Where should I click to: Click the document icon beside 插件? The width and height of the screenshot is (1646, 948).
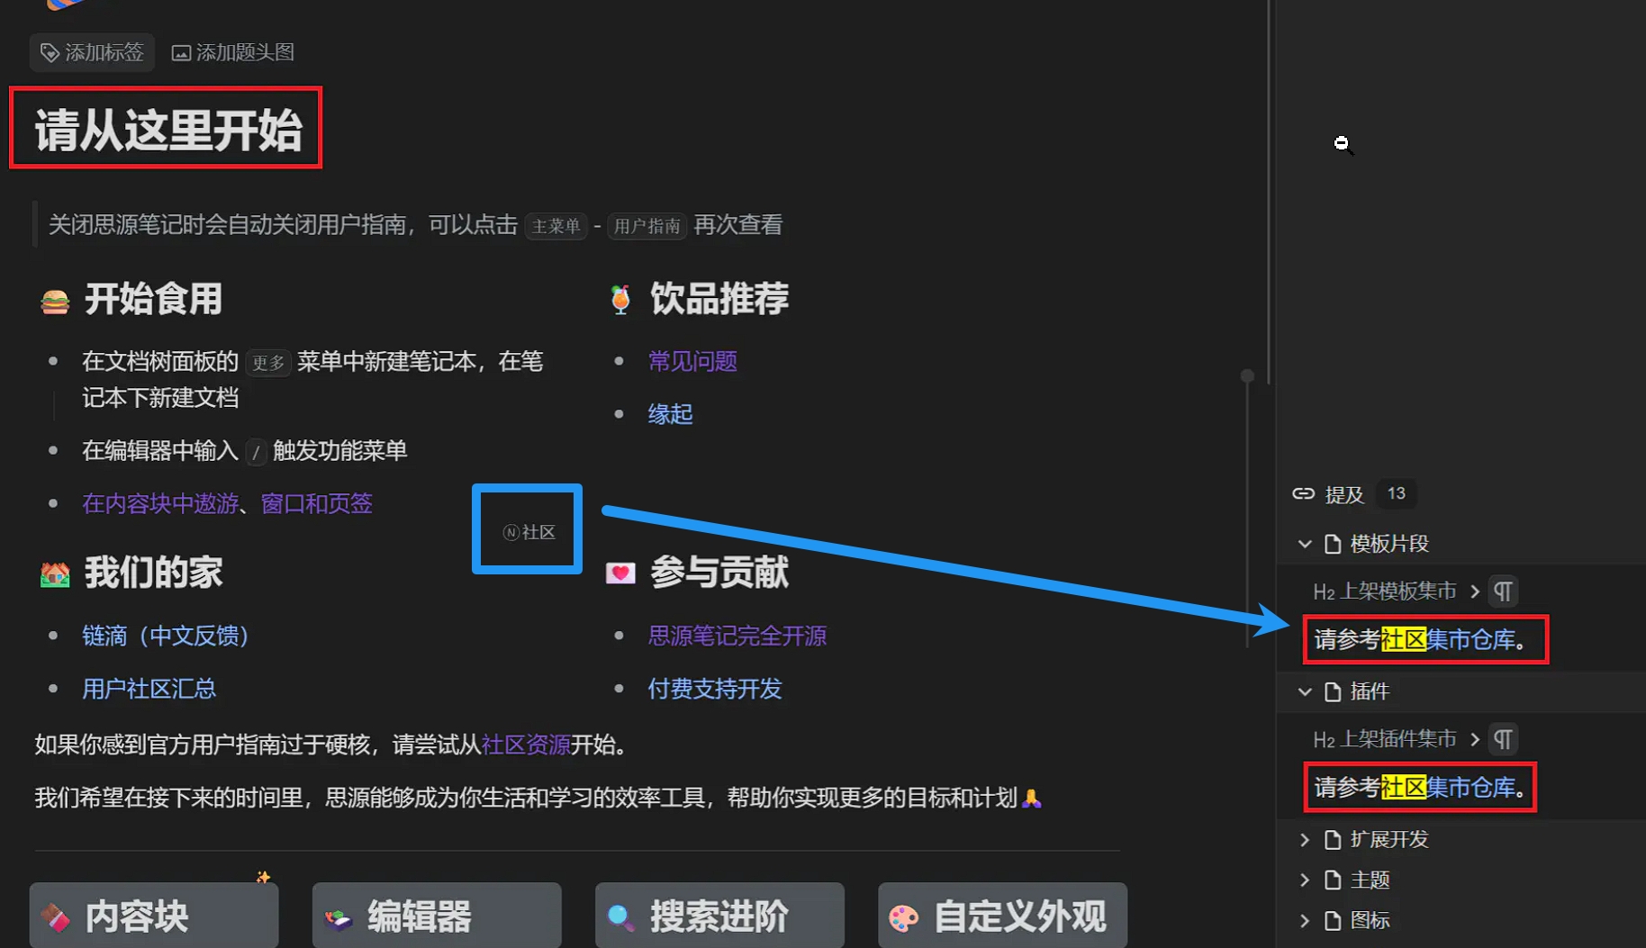point(1332,691)
